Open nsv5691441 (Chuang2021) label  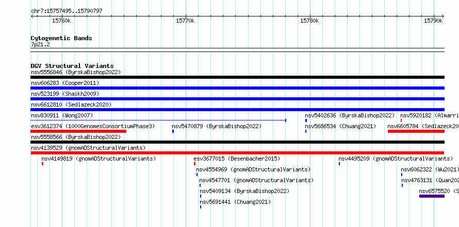235,202
